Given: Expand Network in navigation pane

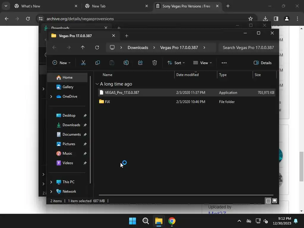Looking at the screenshot, I should click(x=51, y=191).
